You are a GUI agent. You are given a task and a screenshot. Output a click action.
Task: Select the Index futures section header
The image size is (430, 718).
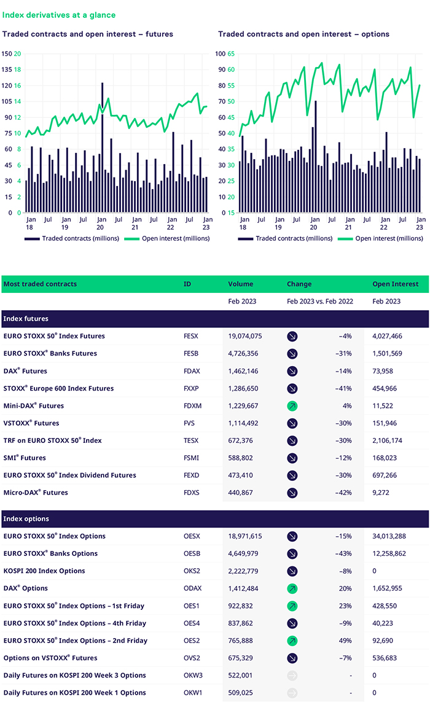tap(214, 319)
